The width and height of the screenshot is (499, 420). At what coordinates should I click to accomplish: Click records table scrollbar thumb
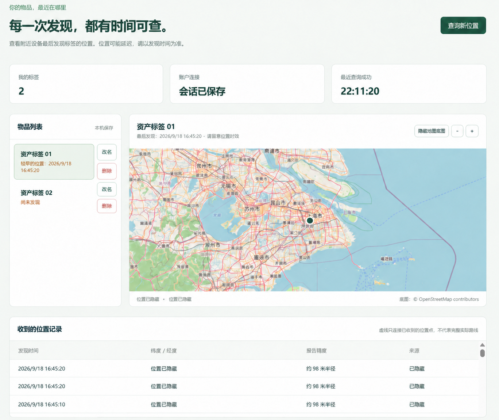tap(482, 353)
